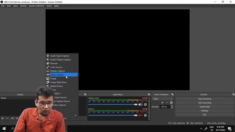Click the Image Slide Show icon
This screenshot has height=132, width=235.
tap(48, 82)
